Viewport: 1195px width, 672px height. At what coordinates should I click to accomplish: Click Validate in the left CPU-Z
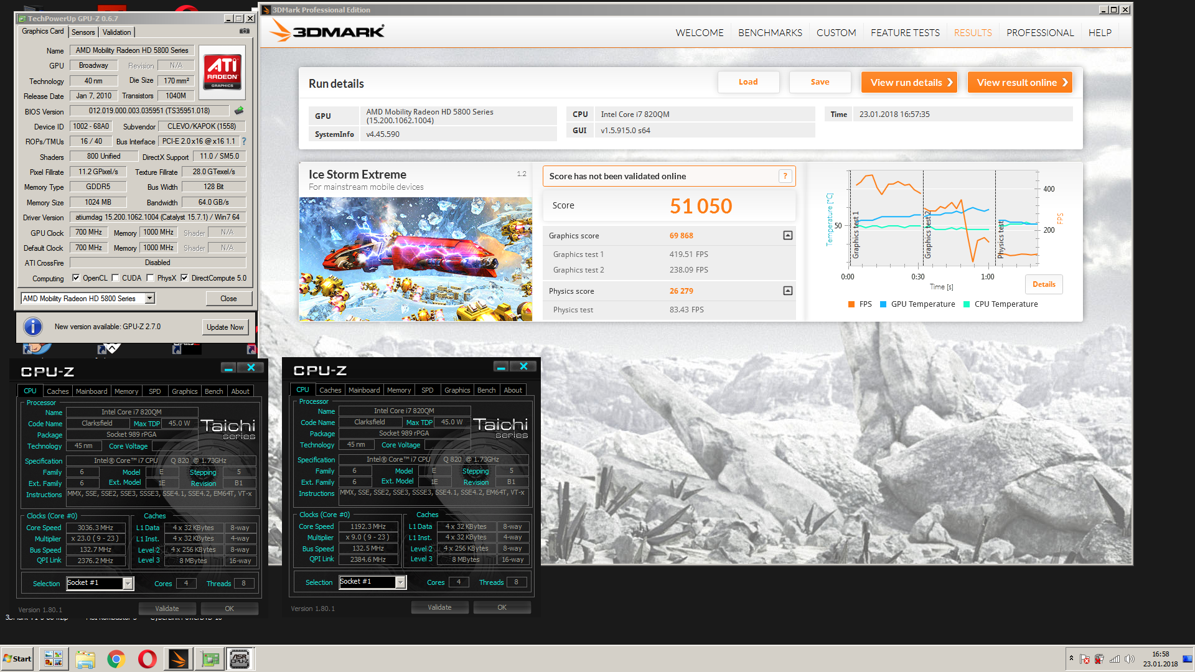tap(167, 609)
